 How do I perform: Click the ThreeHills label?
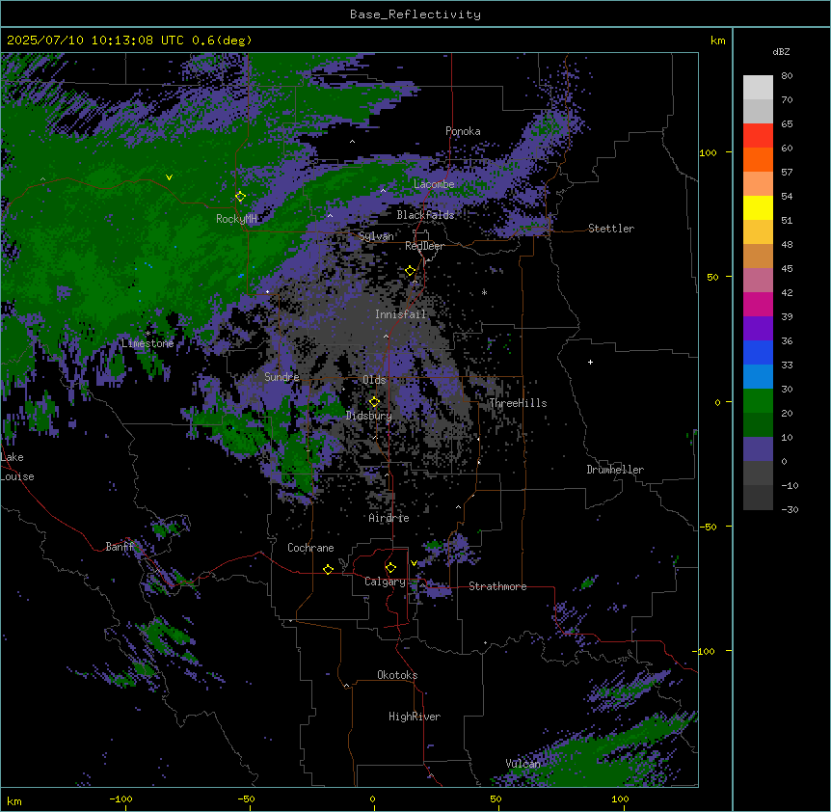[x=518, y=403]
